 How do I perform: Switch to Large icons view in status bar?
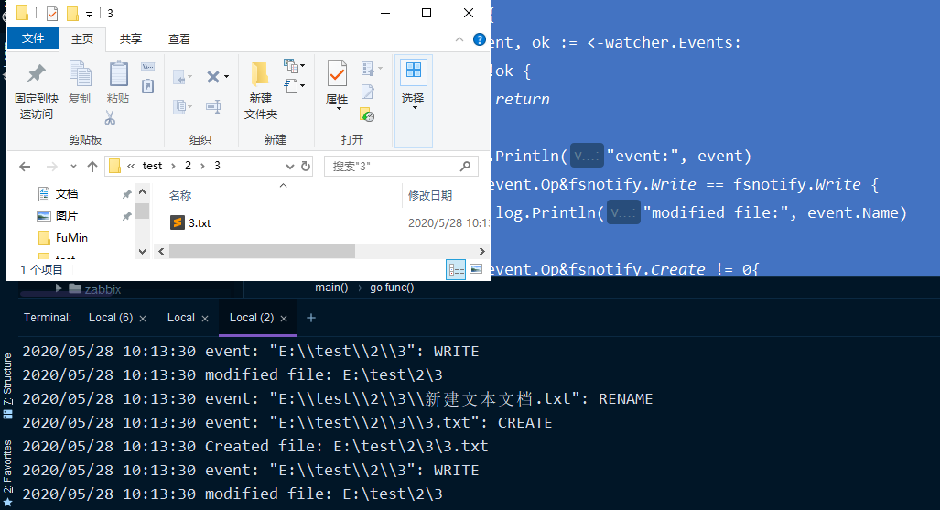476,269
